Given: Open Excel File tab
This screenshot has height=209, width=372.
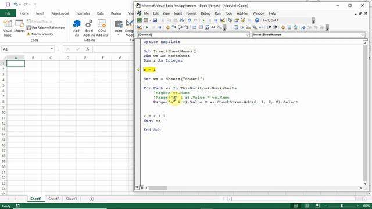Looking at the screenshot, I should 8,13.
